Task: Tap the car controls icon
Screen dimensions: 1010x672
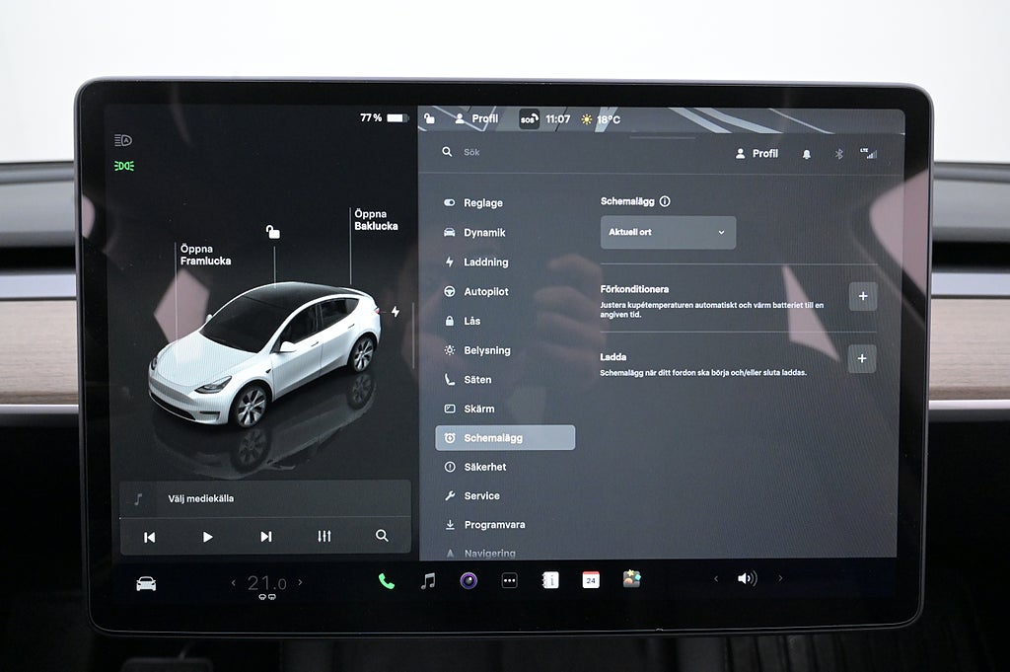Action: point(146,583)
